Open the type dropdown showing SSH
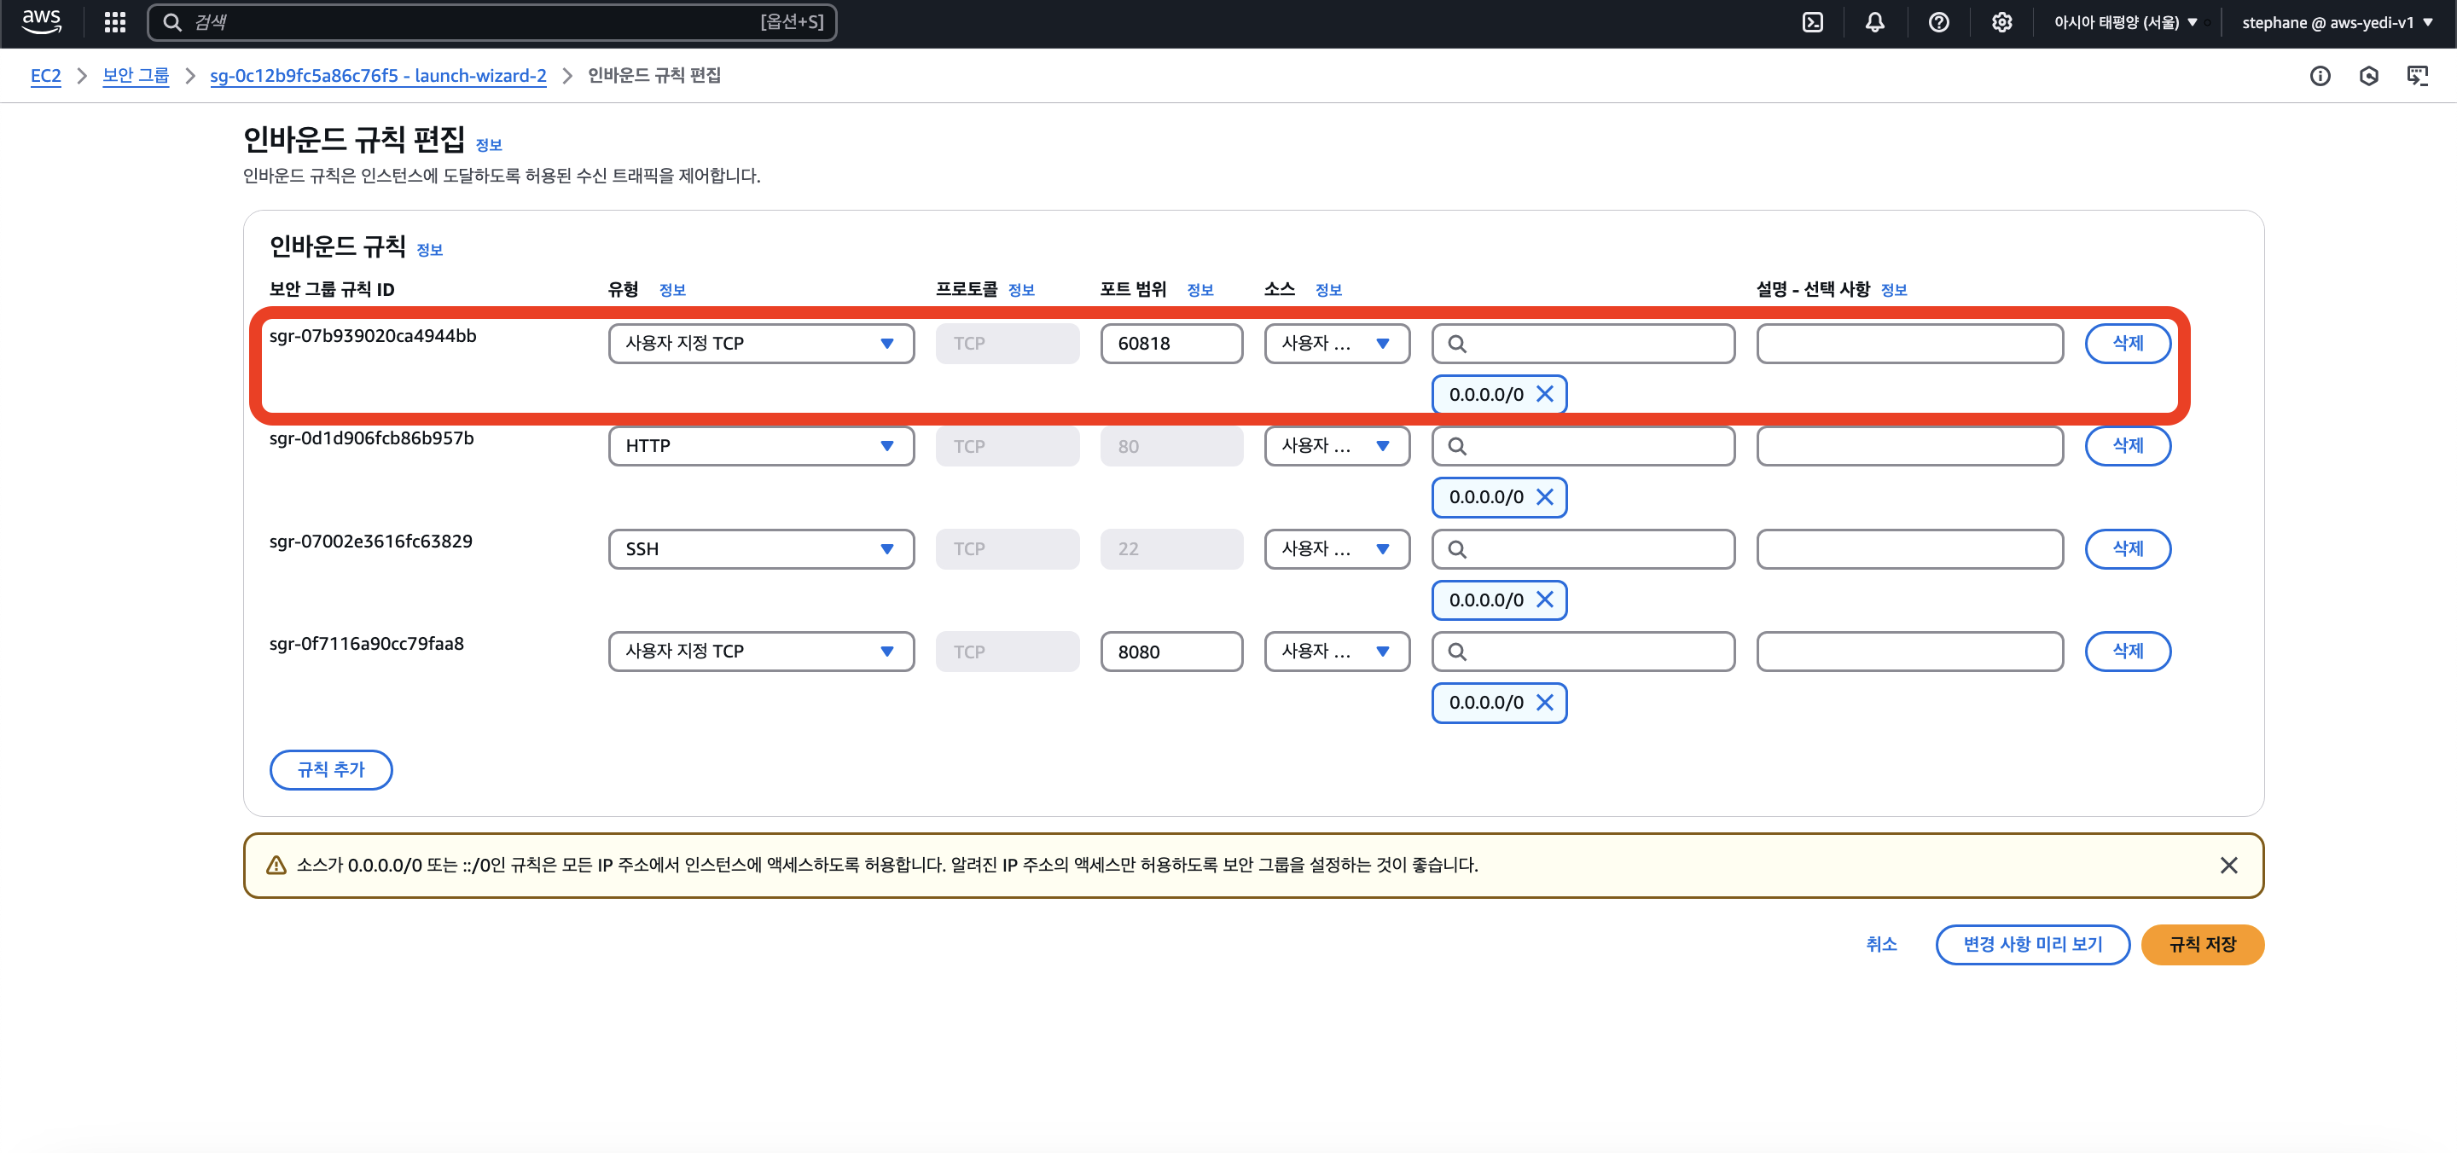Image resolution: width=2457 pixels, height=1153 pixels. [x=760, y=548]
